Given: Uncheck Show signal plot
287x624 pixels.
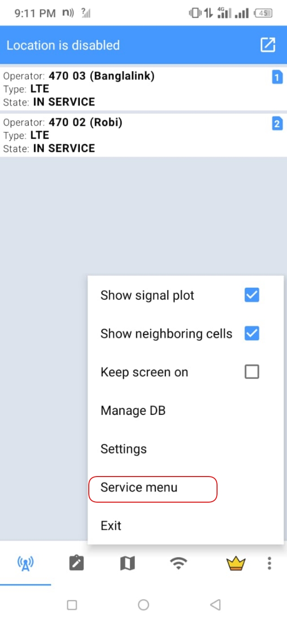Looking at the screenshot, I should tap(252, 295).
